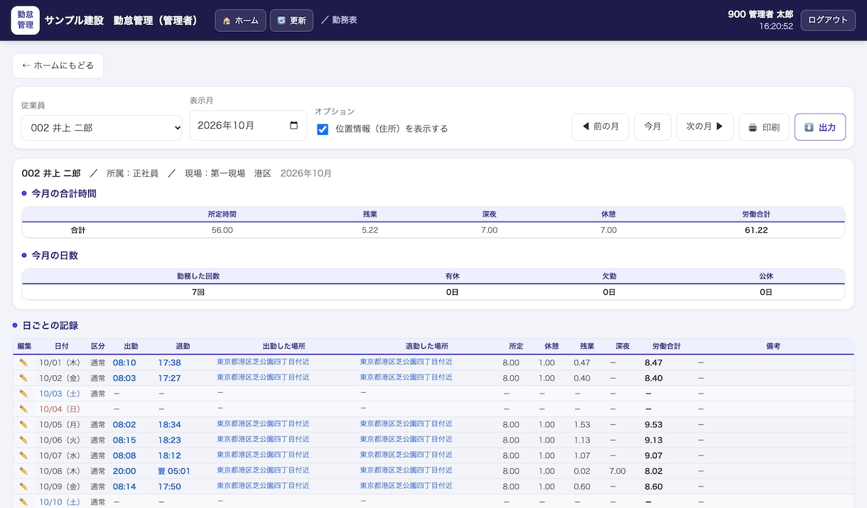Click the 備考 column header

[773, 346]
